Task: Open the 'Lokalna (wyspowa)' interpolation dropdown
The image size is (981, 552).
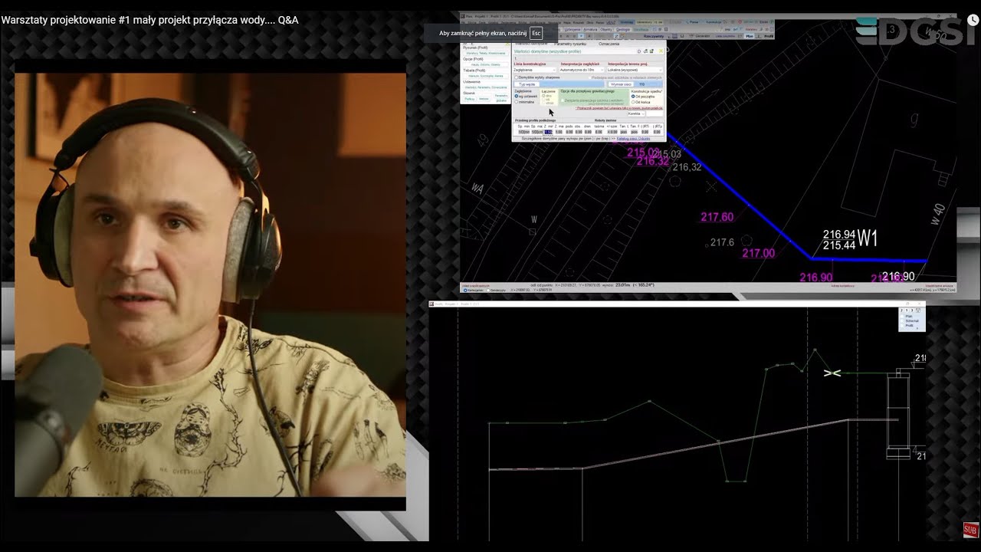Action: coord(635,70)
